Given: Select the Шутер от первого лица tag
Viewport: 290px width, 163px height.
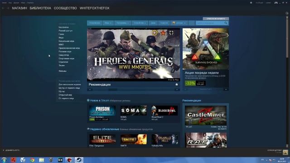Looking at the screenshot, I should pos(69,88).
